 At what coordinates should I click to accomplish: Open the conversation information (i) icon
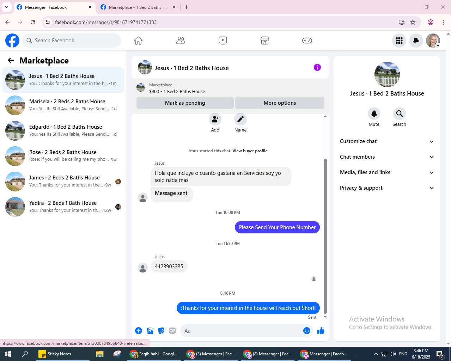(317, 67)
